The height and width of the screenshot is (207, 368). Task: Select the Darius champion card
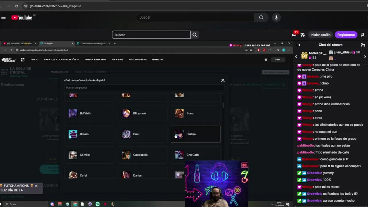(x=142, y=173)
